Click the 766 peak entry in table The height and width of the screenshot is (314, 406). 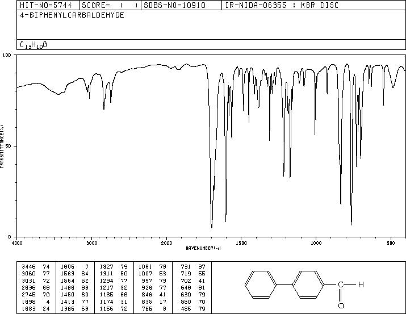[154, 309]
